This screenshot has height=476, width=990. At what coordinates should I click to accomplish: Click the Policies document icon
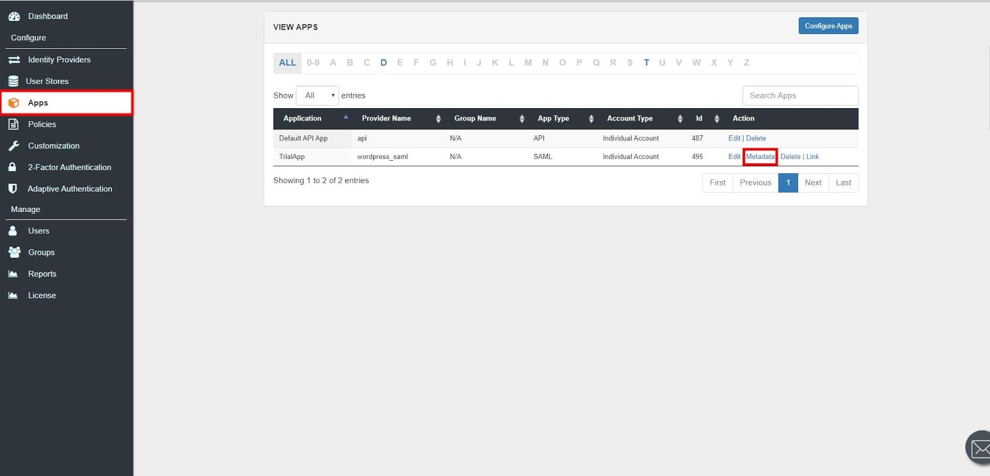click(13, 124)
